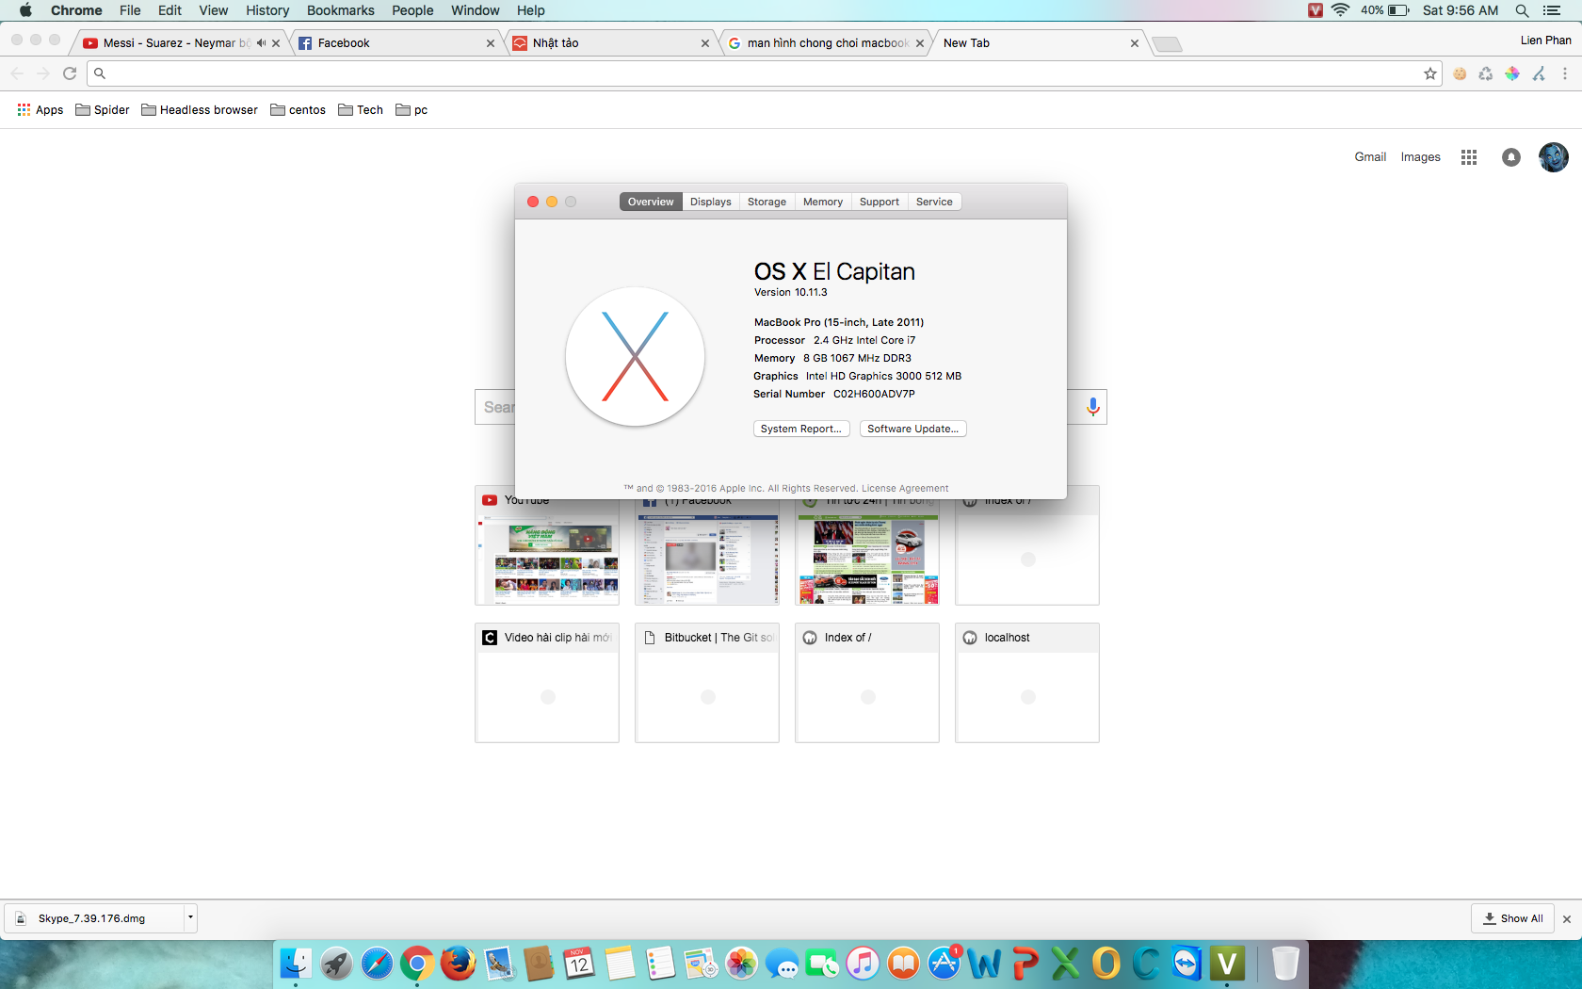The width and height of the screenshot is (1582, 989).
Task: Mute the Messi - Suarez tab audio icon
Action: point(261,43)
